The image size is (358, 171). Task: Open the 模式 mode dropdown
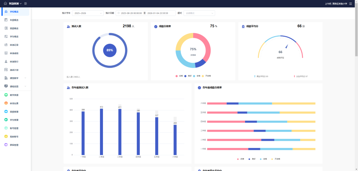point(199,13)
